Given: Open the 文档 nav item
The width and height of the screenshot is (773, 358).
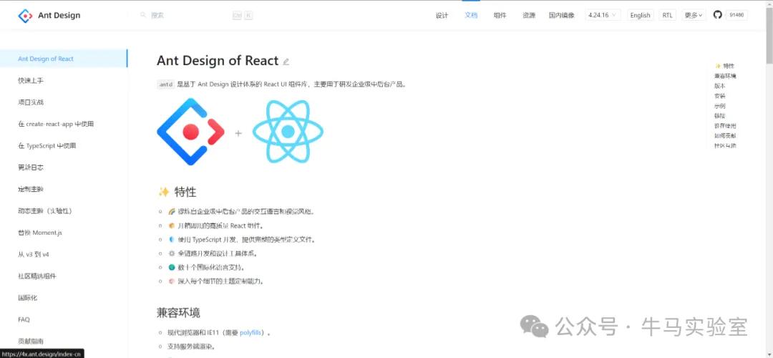Looking at the screenshot, I should (471, 15).
